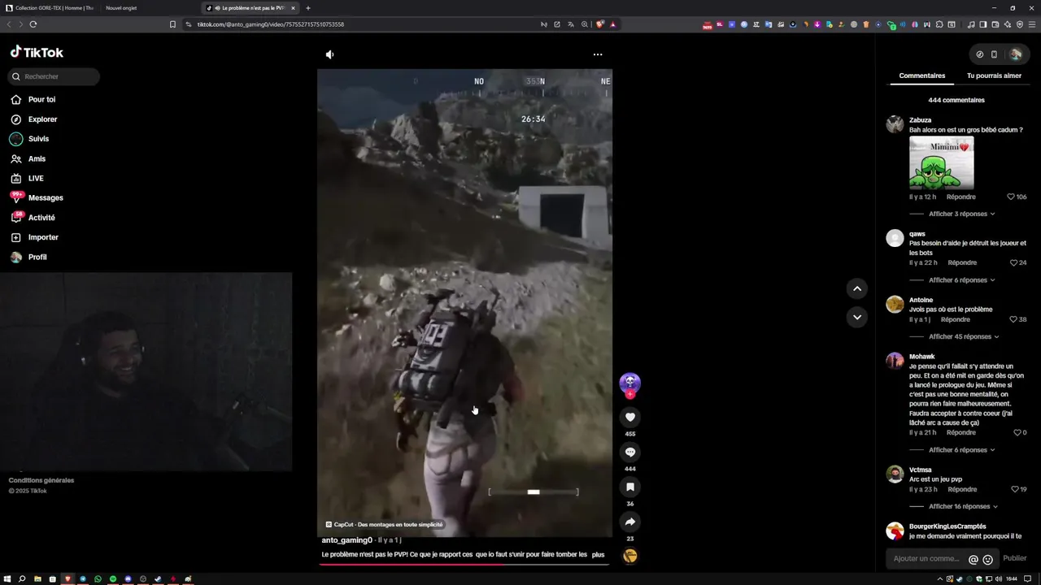The image size is (1041, 585).
Task: Click coin icon left of phone icon
Action: point(980,54)
